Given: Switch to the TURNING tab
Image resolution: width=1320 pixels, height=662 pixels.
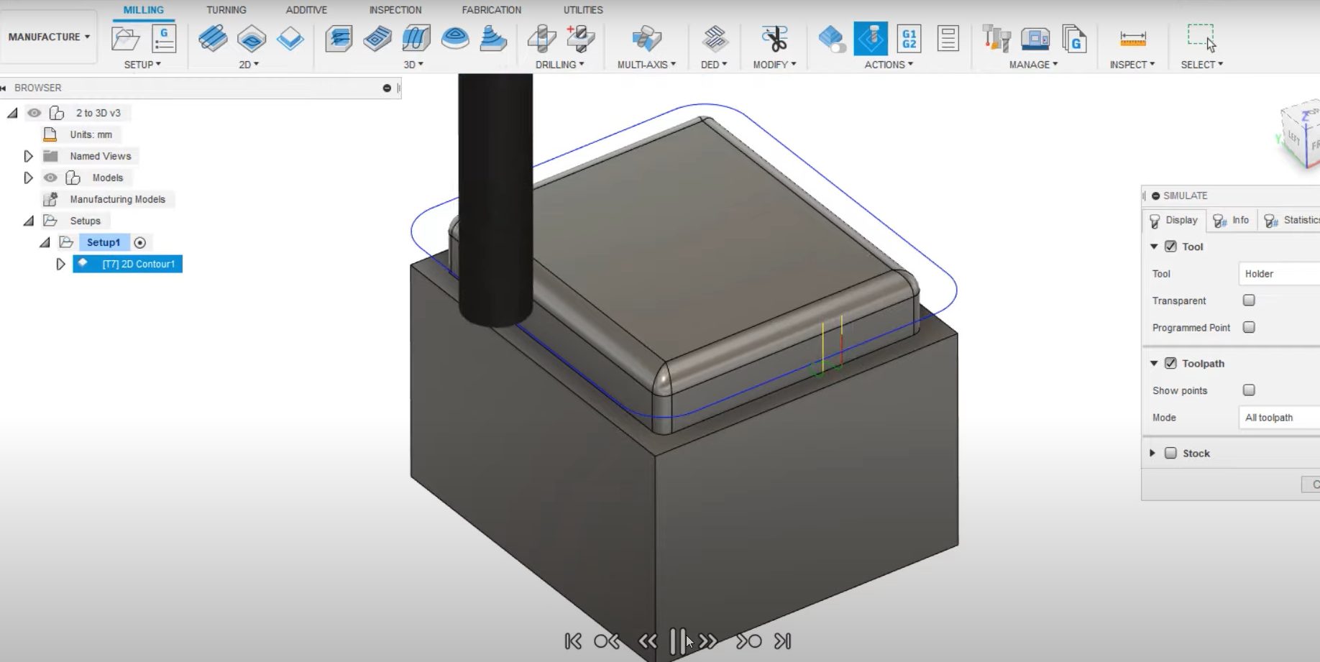Looking at the screenshot, I should (226, 10).
